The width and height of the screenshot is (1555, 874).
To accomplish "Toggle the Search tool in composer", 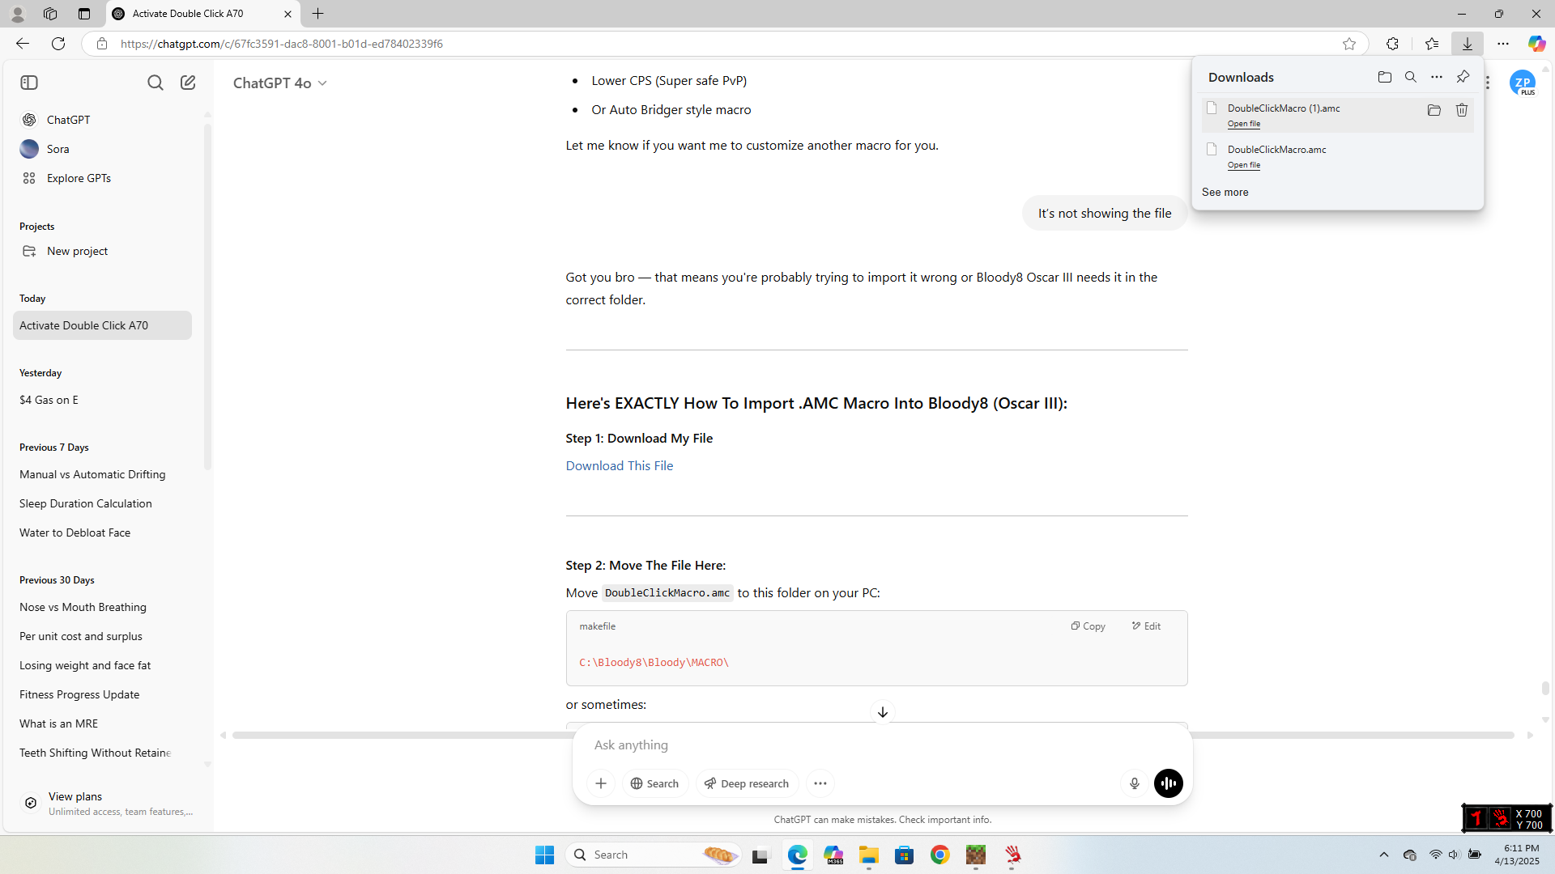I will click(654, 783).
